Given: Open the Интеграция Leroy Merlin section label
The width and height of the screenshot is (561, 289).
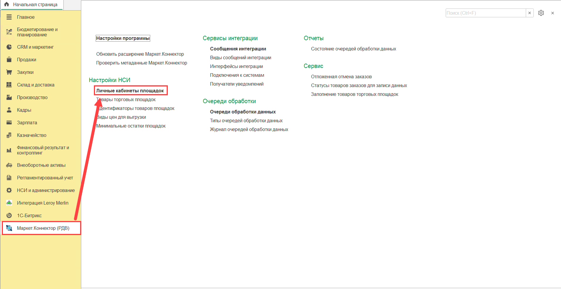Looking at the screenshot, I should 43,203.
